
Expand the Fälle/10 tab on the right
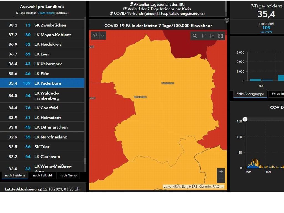pos(277,94)
